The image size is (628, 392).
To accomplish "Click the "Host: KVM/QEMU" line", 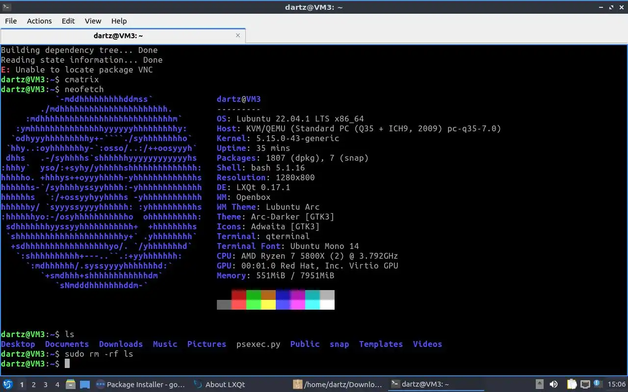I will tap(359, 128).
